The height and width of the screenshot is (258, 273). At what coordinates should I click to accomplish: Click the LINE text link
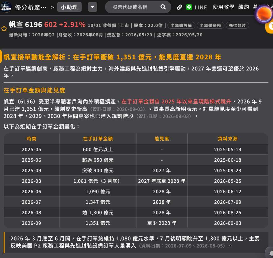point(201,7)
